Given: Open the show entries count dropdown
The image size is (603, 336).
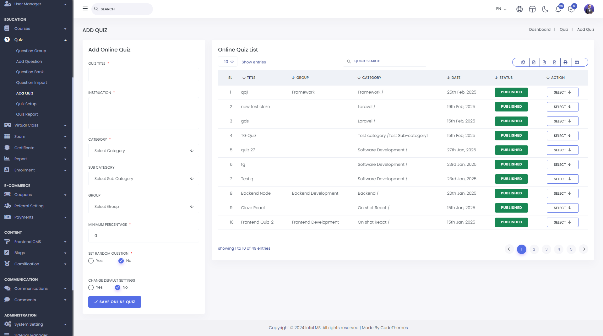Looking at the screenshot, I should pos(228,62).
